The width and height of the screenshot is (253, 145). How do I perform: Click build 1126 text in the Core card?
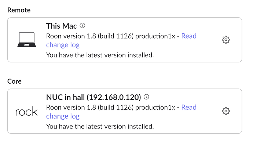[115, 108]
